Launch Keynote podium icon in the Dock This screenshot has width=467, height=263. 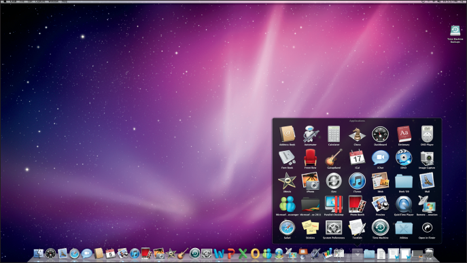[x=303, y=253]
